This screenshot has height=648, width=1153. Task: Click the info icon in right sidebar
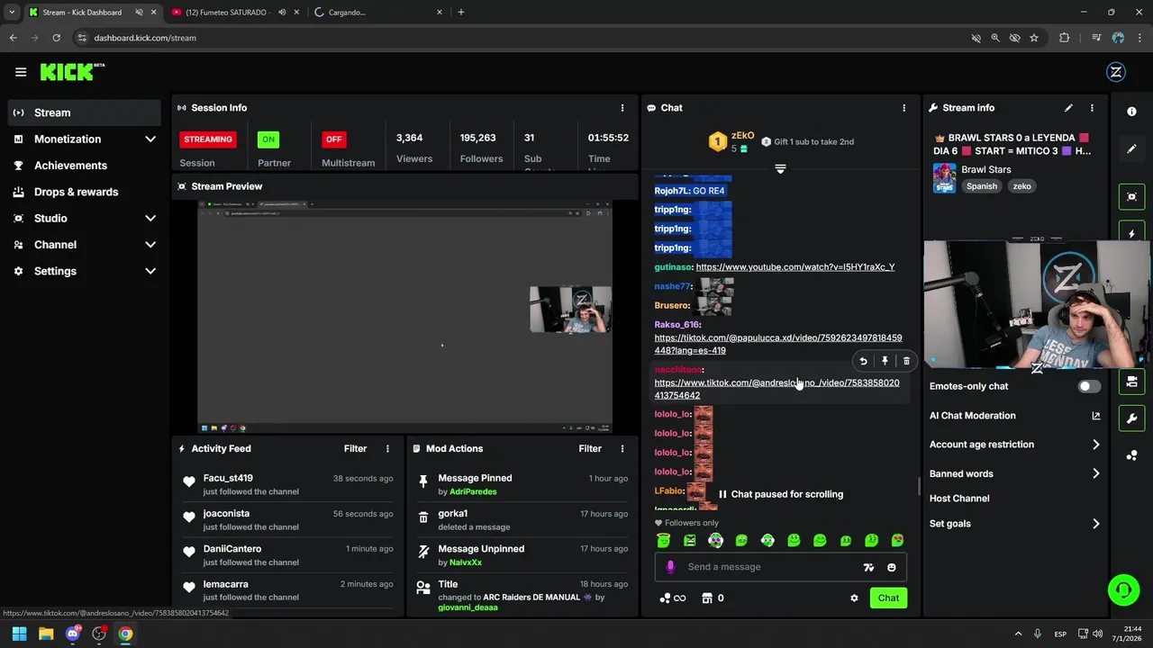click(1131, 111)
